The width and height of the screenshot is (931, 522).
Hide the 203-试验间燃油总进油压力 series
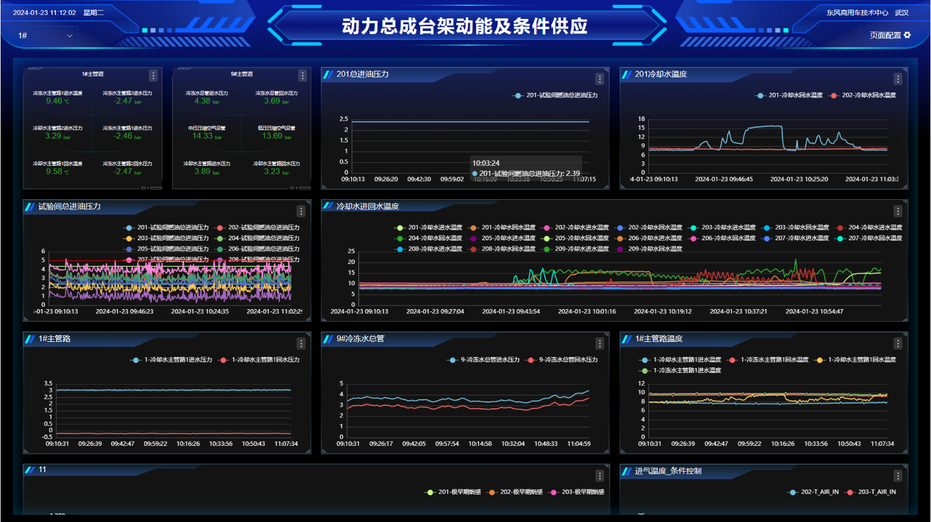click(x=167, y=238)
